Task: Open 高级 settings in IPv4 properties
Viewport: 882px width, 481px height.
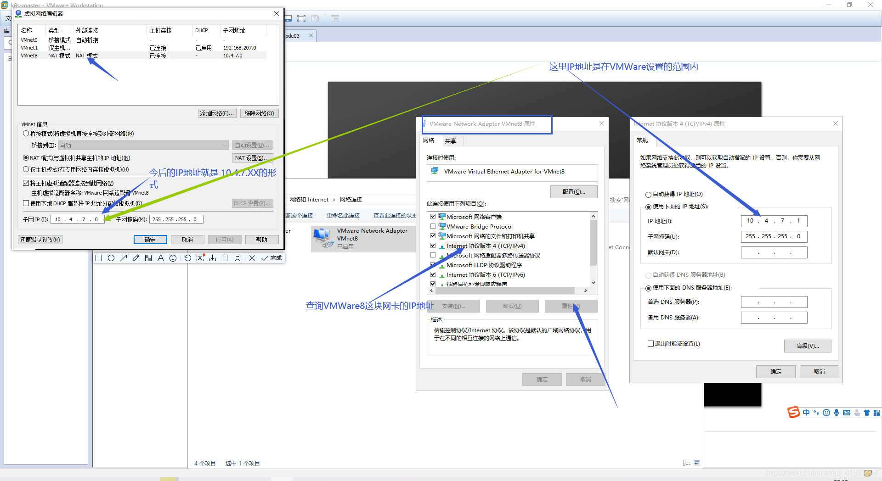Action: coord(808,346)
